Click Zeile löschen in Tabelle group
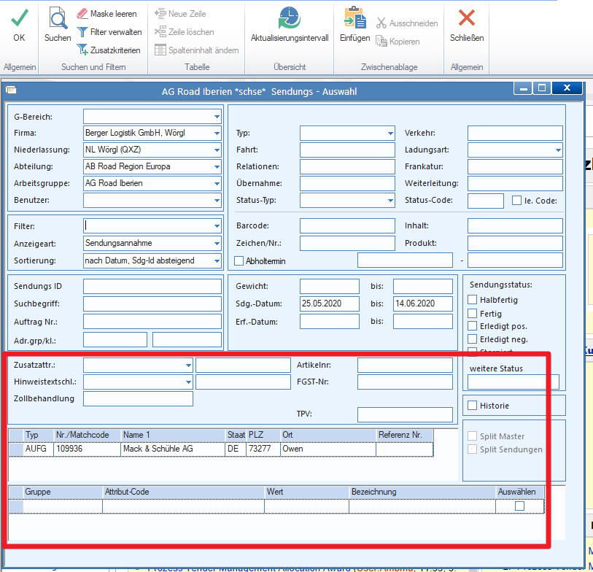Viewport: 593px width, 572px height. click(x=185, y=32)
